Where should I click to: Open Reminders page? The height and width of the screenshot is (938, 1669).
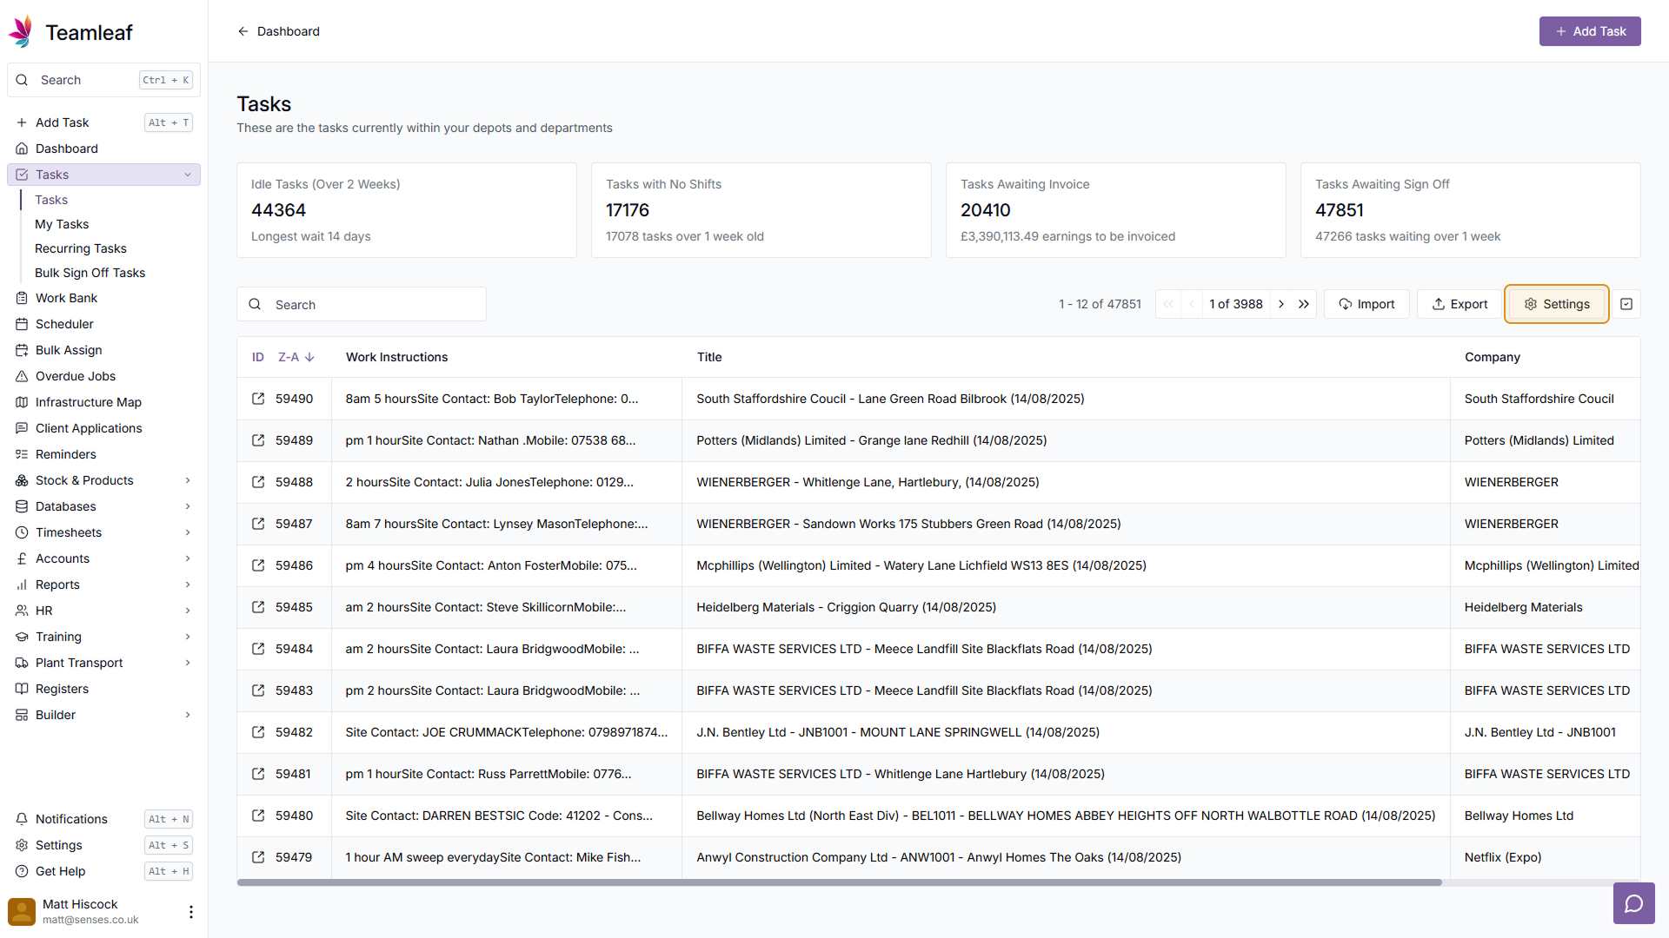pos(103,454)
